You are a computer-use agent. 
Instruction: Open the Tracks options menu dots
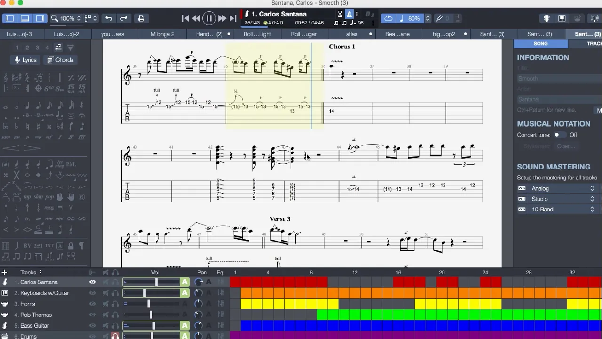coord(41,272)
